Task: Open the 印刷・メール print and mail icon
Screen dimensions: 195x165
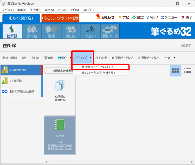Action: tap(110, 31)
